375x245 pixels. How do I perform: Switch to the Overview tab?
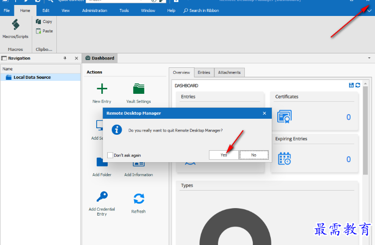point(182,72)
